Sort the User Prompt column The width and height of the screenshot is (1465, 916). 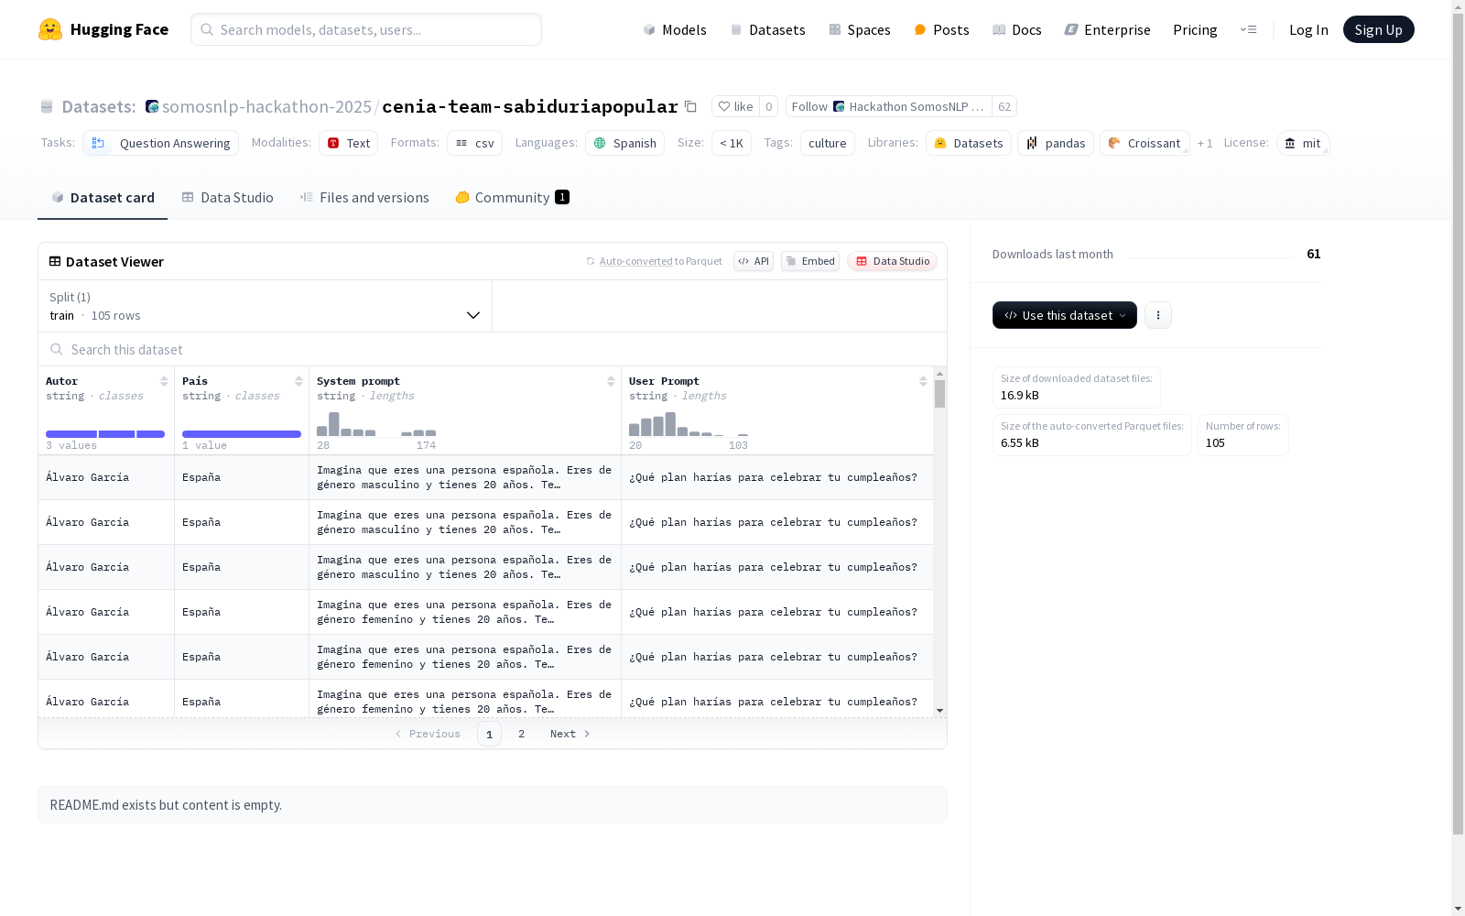click(923, 381)
